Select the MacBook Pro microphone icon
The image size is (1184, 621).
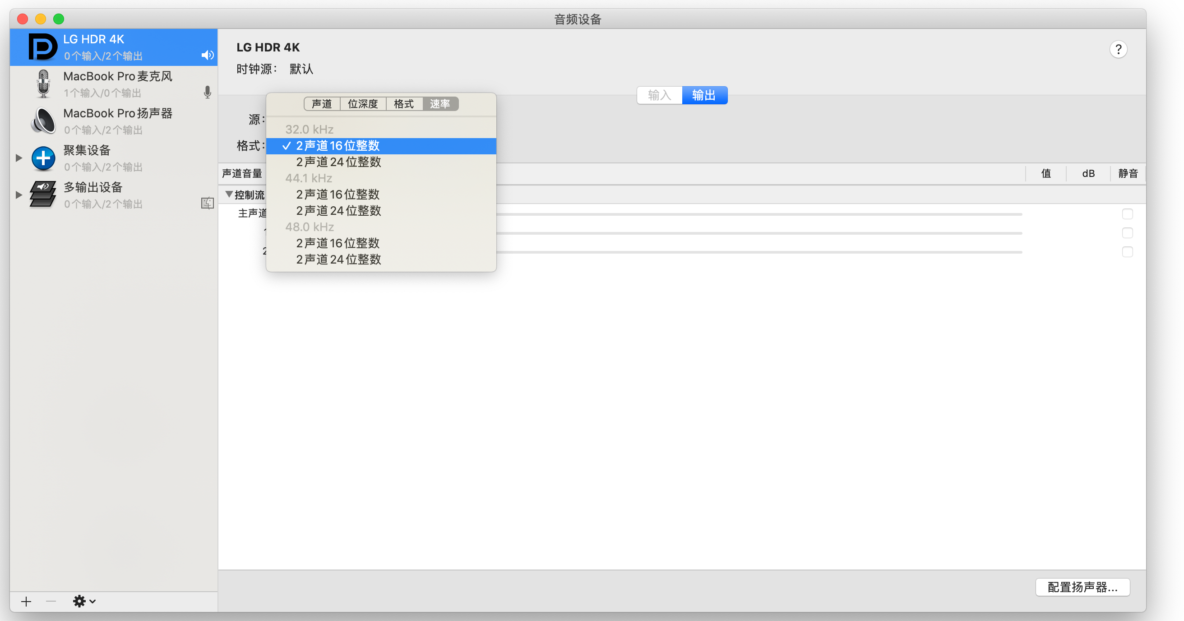click(x=43, y=83)
